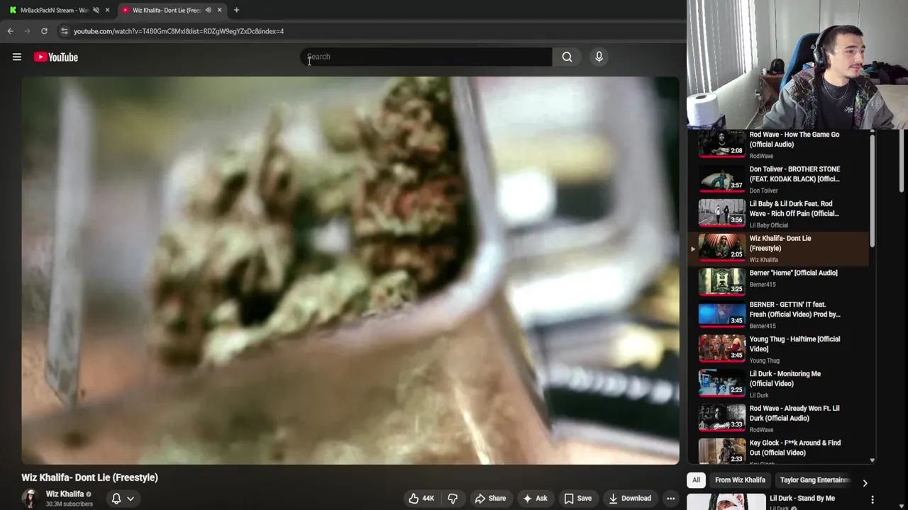Open 'Berner "Home" [Official Audio]' title
Viewport: 908px width, 510px height.
tap(793, 273)
